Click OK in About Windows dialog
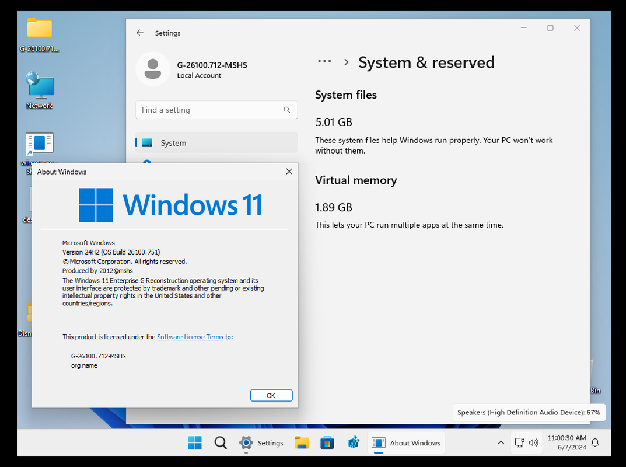 [271, 396]
